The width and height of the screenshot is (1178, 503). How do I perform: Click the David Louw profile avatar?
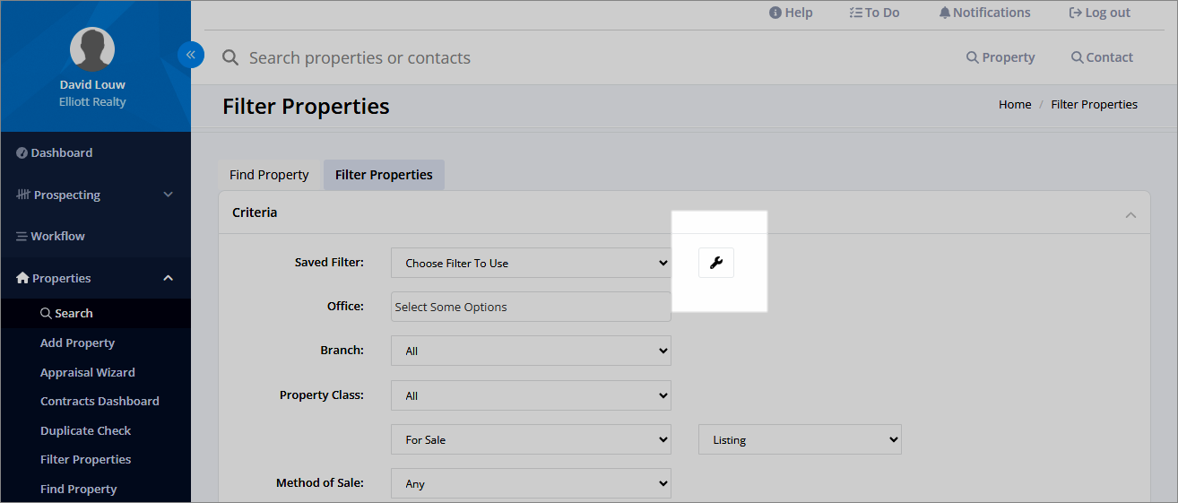(x=92, y=49)
